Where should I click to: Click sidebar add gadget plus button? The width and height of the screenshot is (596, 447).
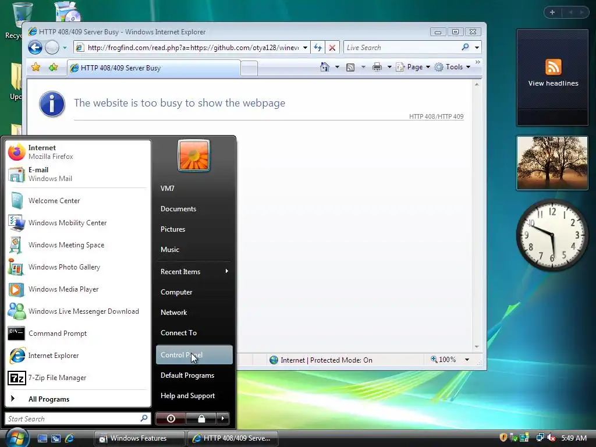coord(552,13)
